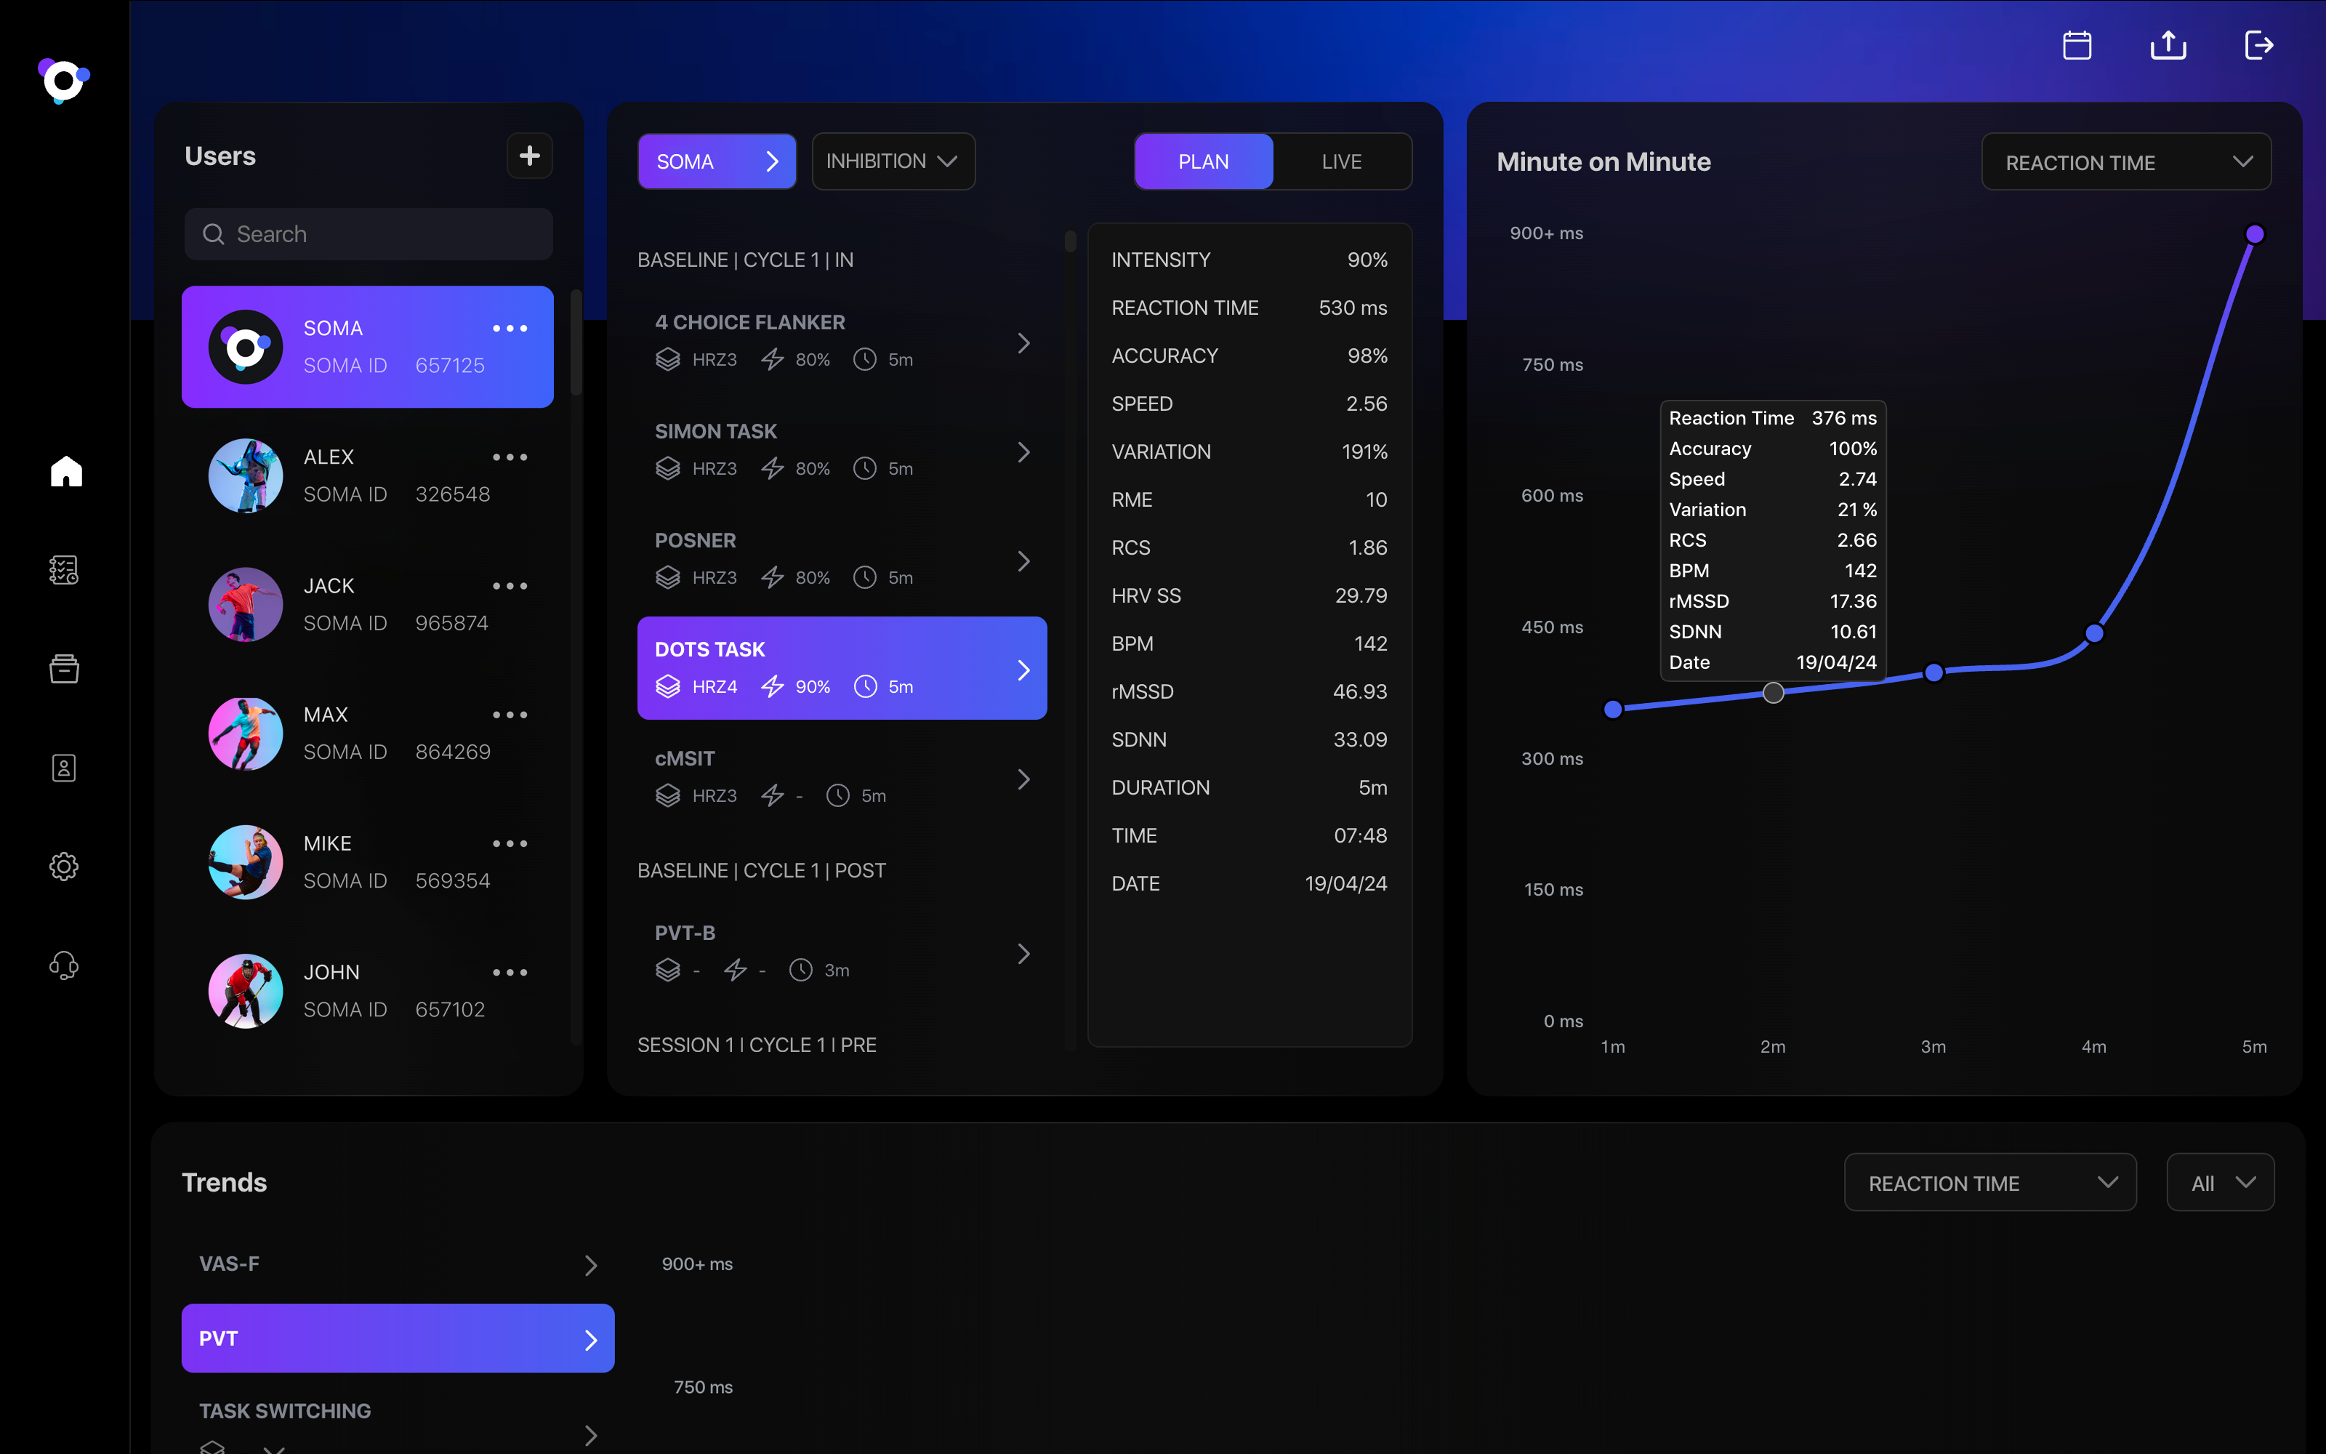Click the export/share upload icon
The width and height of the screenshot is (2326, 1454).
click(x=2168, y=45)
